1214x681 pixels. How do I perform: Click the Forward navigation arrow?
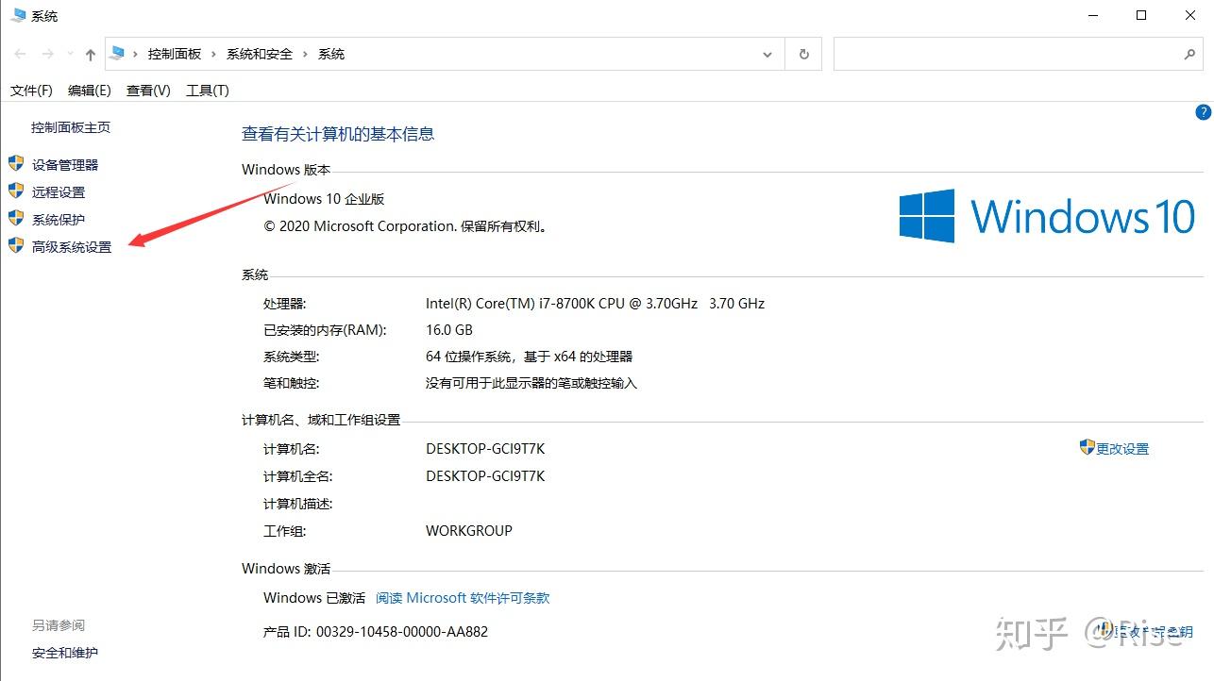click(48, 55)
